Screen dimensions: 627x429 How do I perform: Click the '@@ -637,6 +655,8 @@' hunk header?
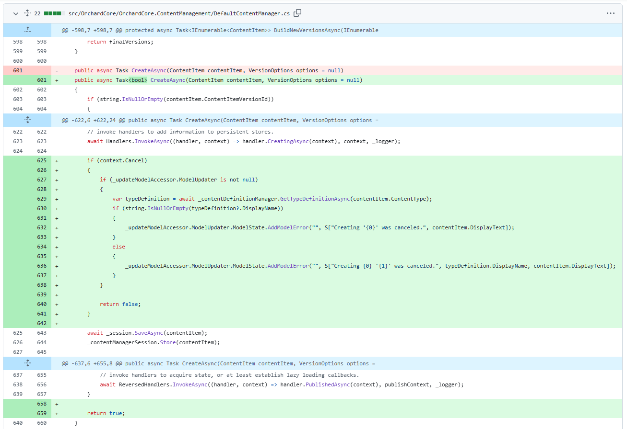click(218, 363)
